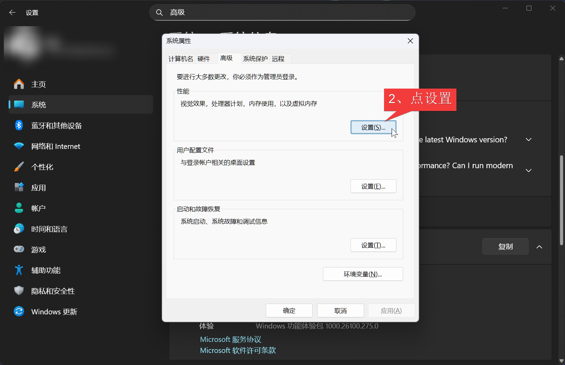
Task: Select the Personalization paintbrush icon
Action: coord(19,167)
